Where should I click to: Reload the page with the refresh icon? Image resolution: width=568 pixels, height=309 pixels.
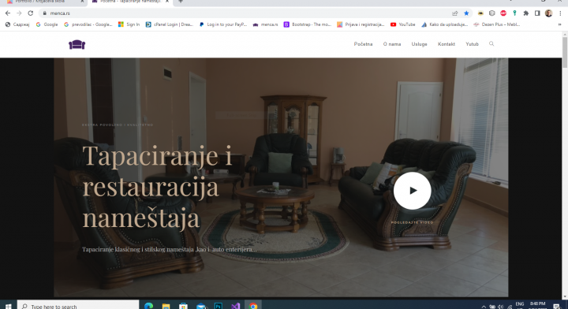tap(31, 13)
